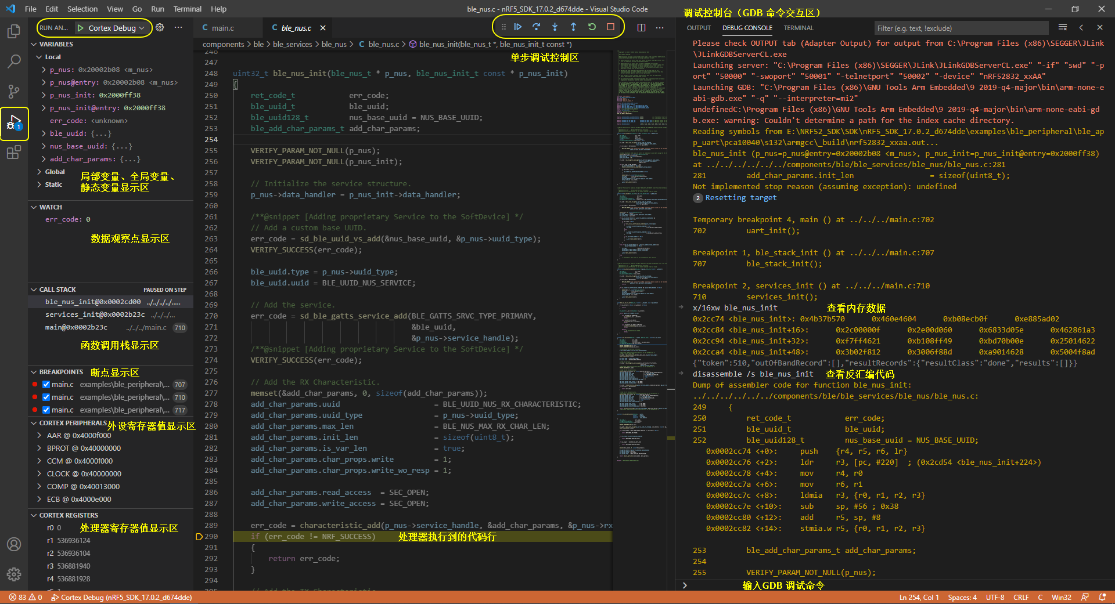Expand the Global variables section
1115x604 pixels.
[55, 172]
